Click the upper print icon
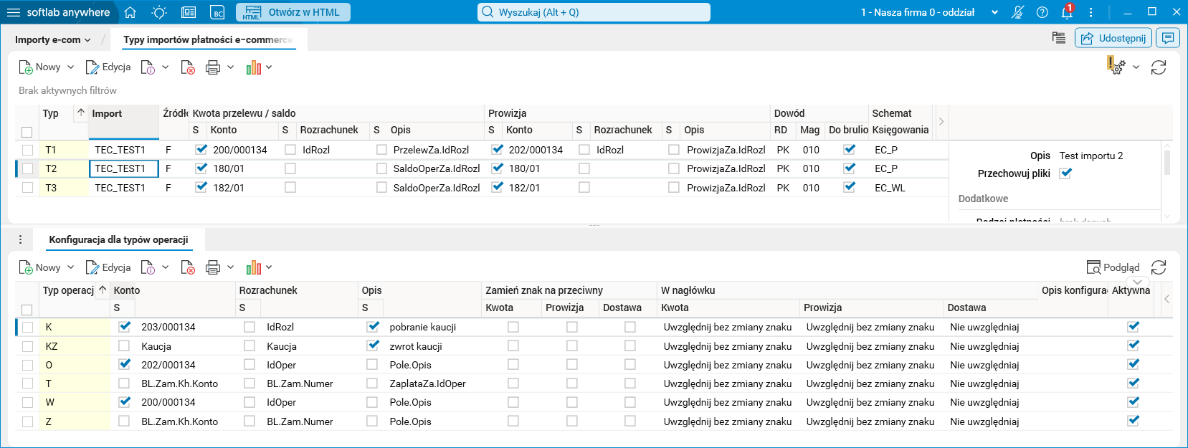Screen dimensions: 1188x448 (213, 67)
